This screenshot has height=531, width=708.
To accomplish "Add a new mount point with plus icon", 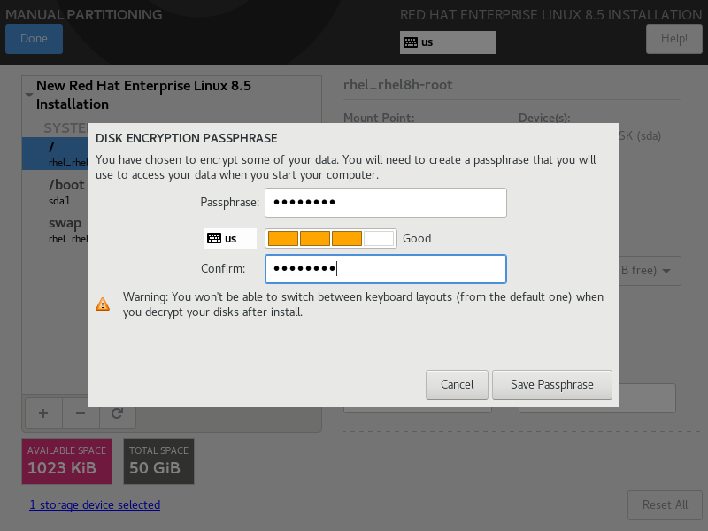I will 43,413.
